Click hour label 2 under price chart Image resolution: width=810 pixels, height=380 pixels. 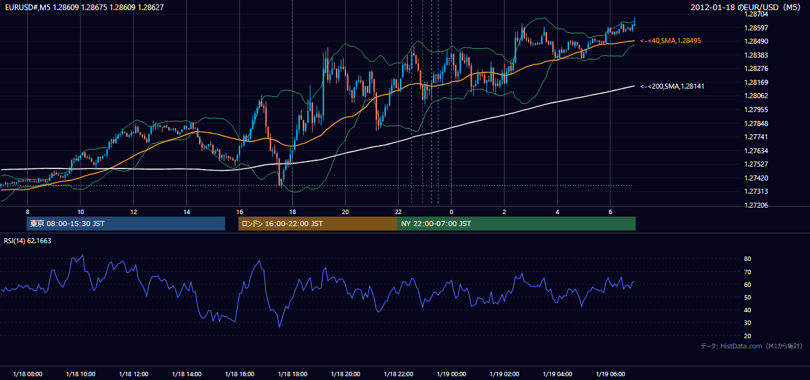click(505, 211)
